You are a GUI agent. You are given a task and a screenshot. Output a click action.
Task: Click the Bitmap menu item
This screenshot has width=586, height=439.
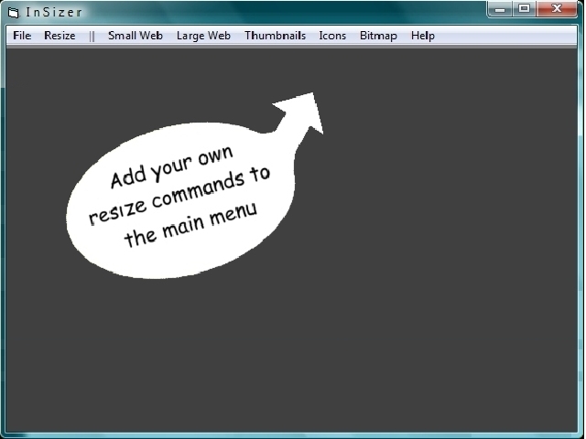click(378, 36)
